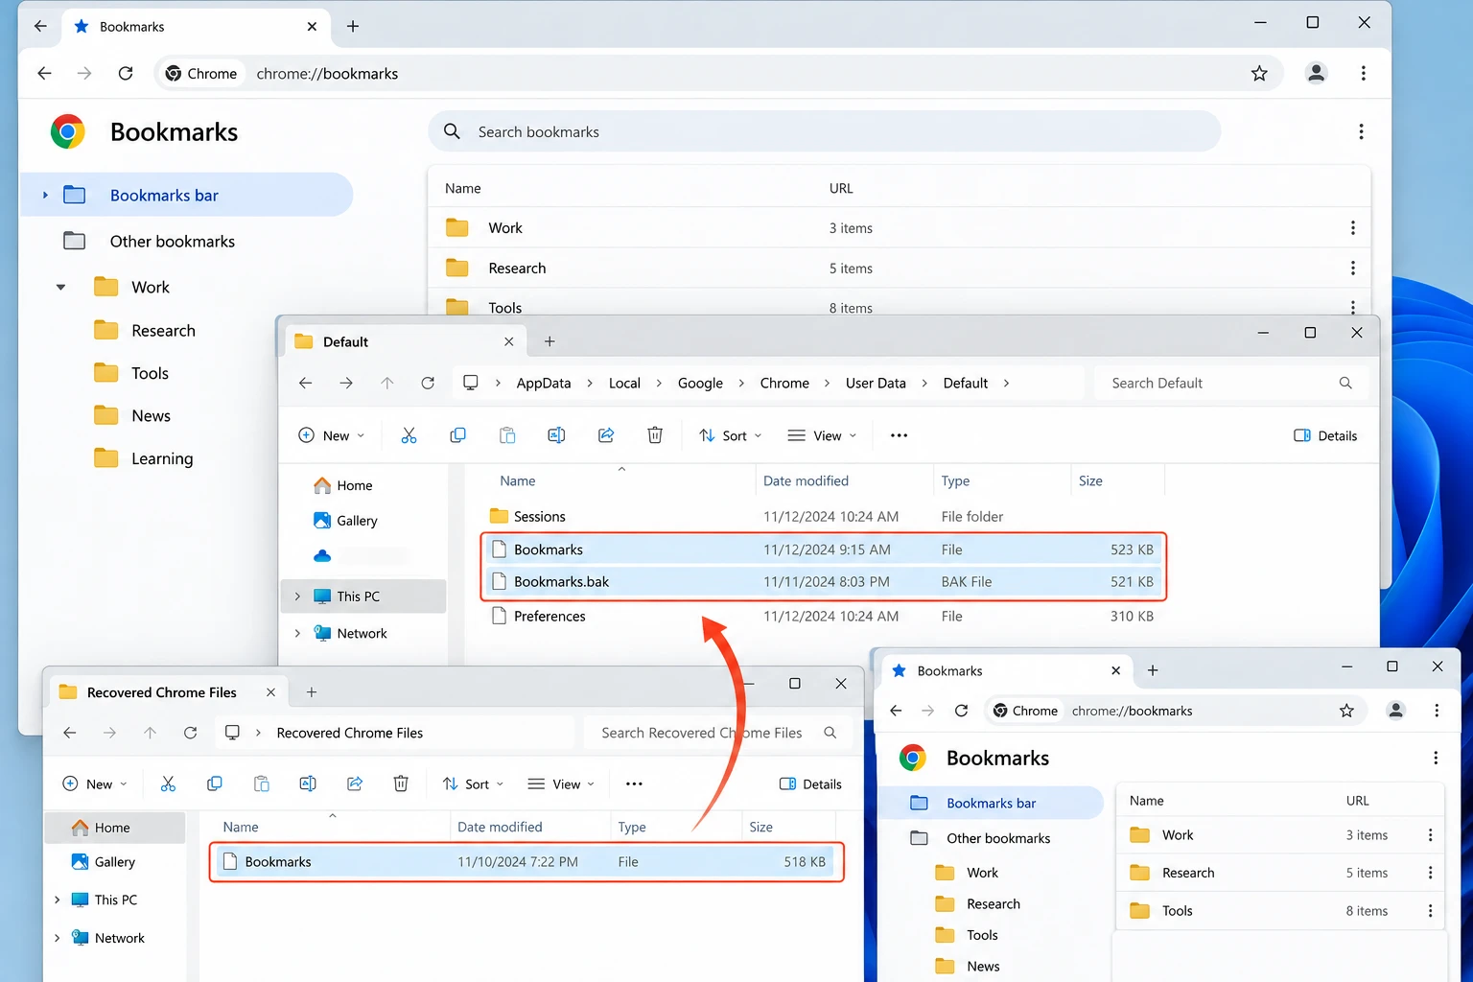Screen dimensions: 1473x982
Task: Select Bookmarks.bak file in Default folder
Action: pos(824,582)
